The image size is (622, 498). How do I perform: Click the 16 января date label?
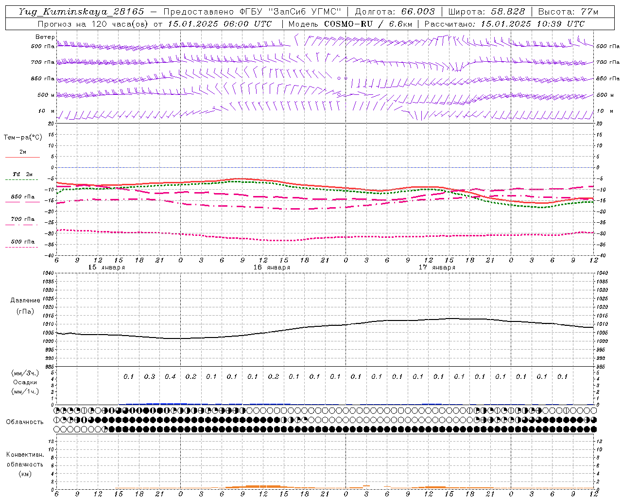click(x=272, y=267)
